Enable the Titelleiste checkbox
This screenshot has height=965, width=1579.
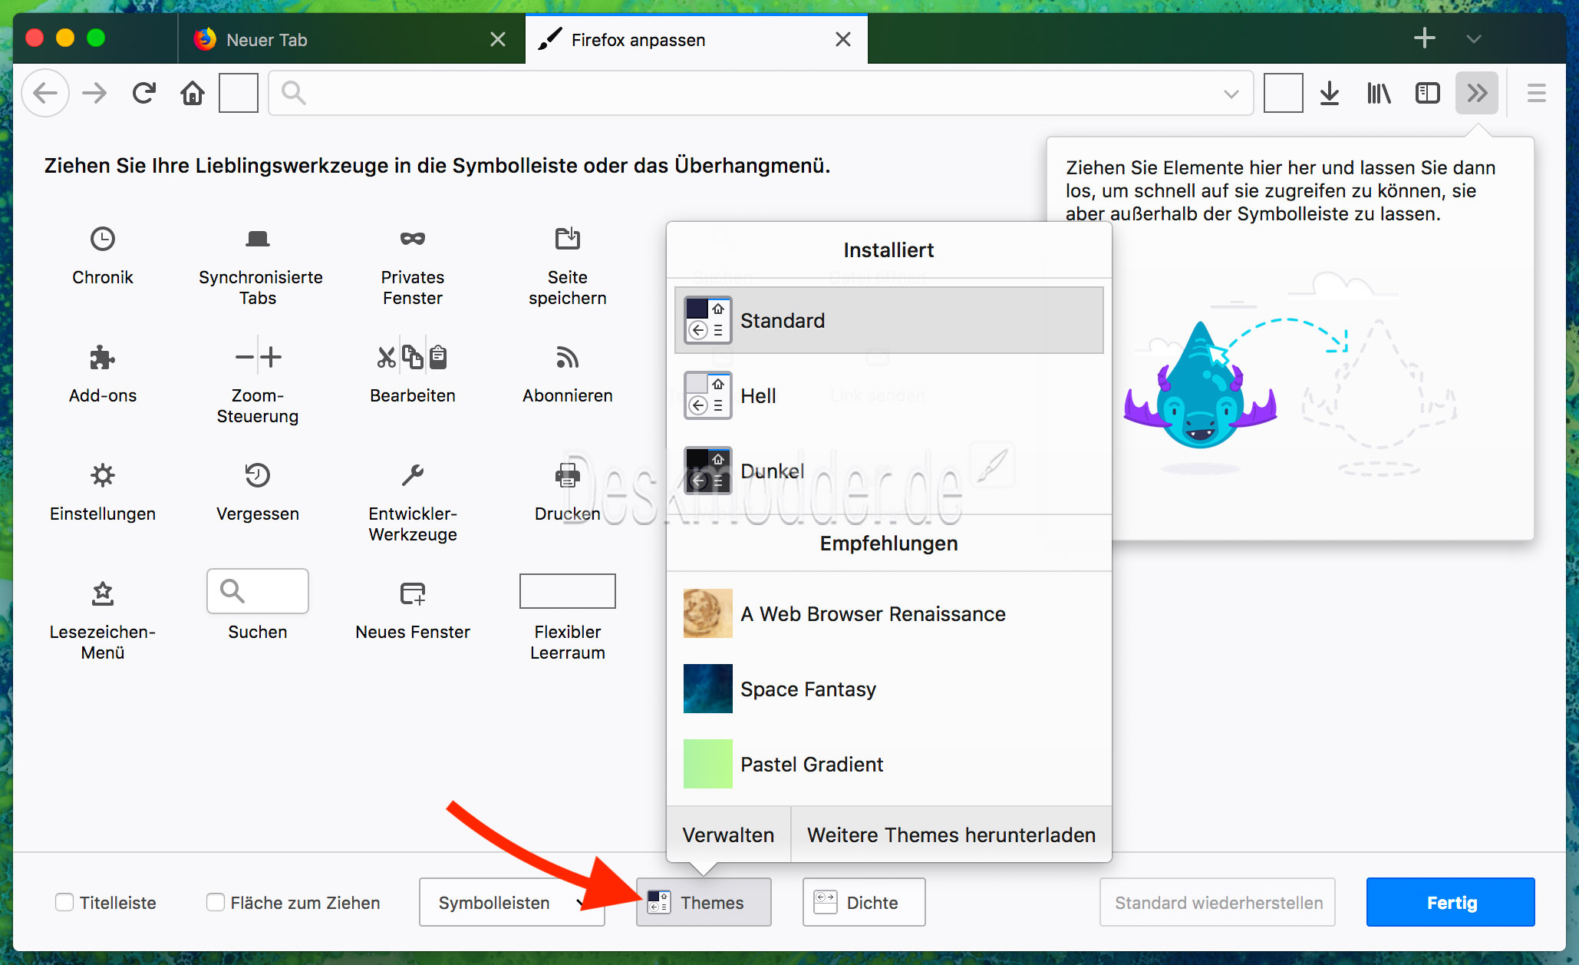point(64,902)
